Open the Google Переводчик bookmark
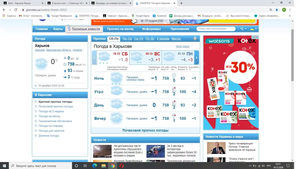301x169 pixels. (59, 16)
